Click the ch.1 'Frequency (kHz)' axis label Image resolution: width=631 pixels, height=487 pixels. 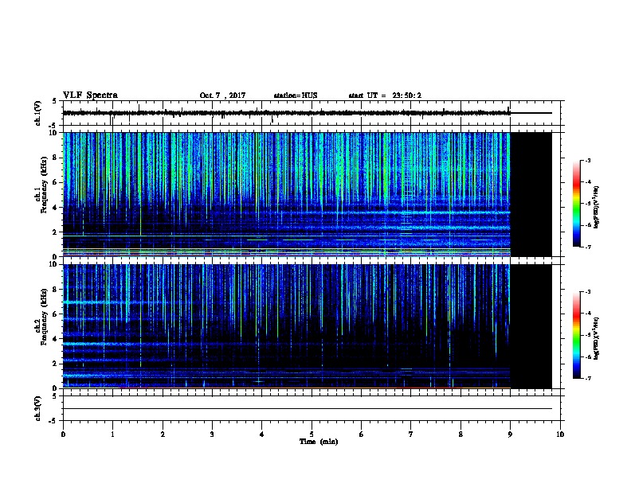click(x=44, y=185)
